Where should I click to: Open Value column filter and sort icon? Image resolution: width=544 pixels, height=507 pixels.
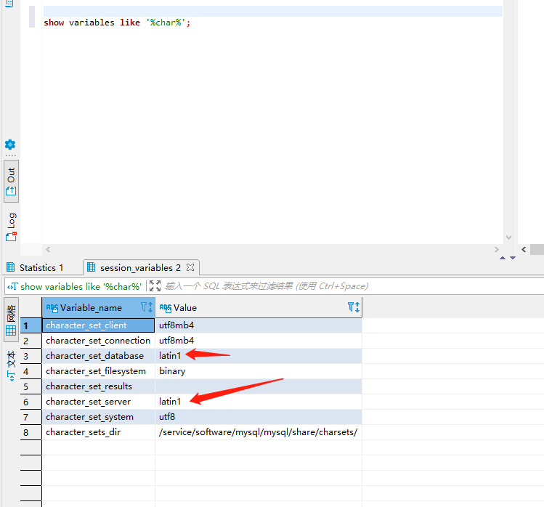[x=354, y=307]
